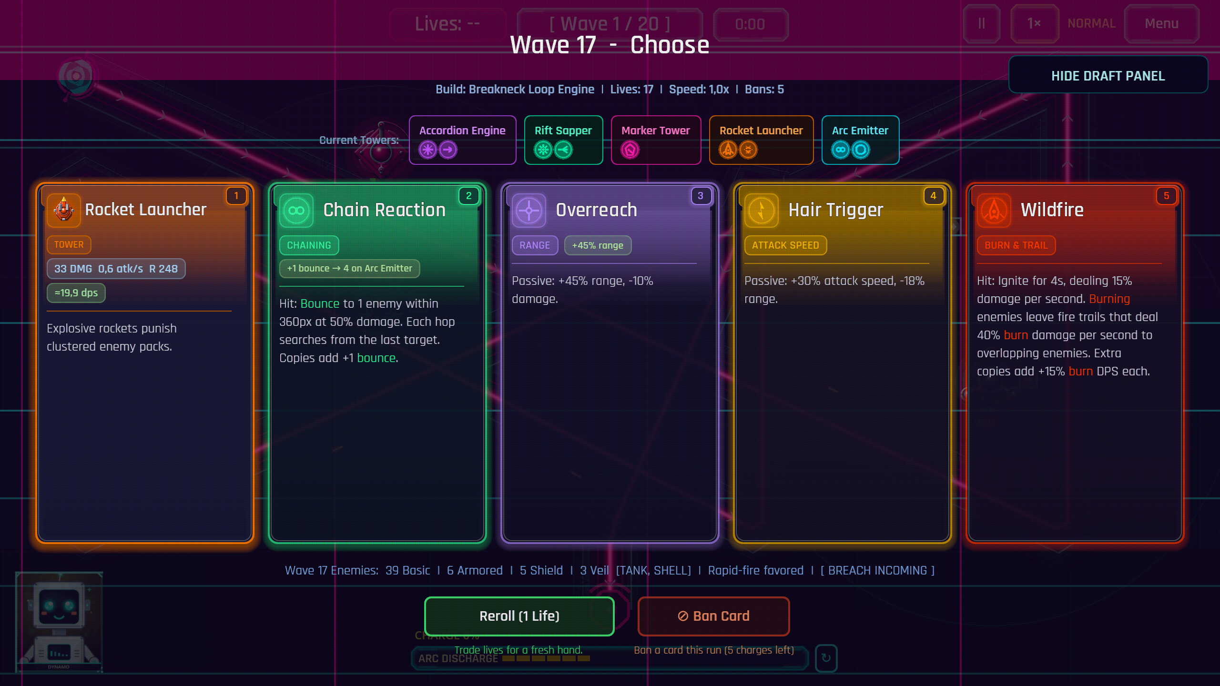Click the '≈19,9 dps' stat chip
Screen dimensions: 1220x686
pyautogui.click(x=76, y=293)
